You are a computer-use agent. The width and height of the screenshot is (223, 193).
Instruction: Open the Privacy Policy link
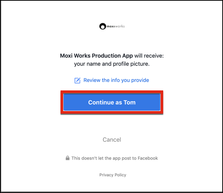[x=113, y=175]
